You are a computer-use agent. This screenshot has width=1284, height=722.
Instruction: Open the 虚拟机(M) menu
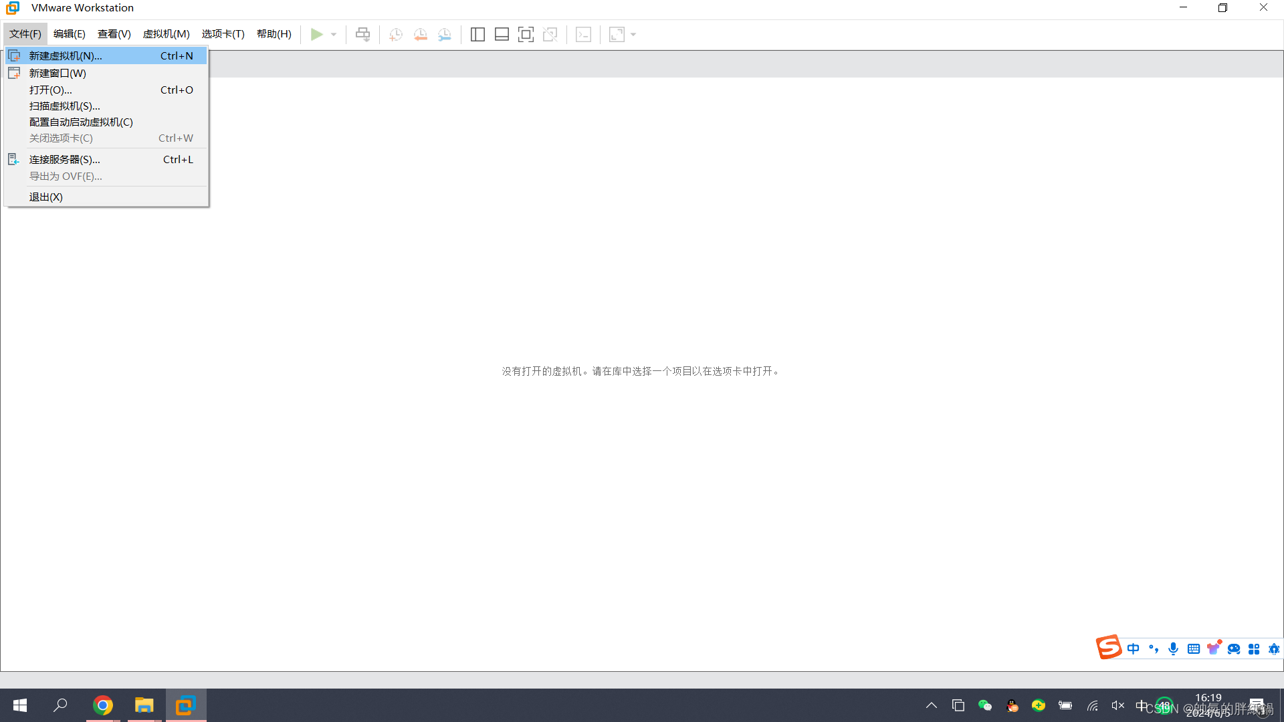tap(167, 34)
